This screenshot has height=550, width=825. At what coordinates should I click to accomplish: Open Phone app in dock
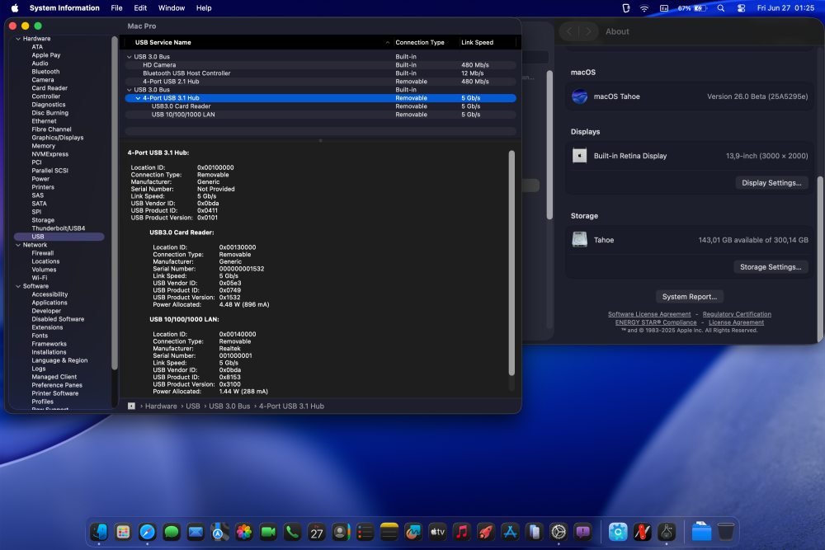click(293, 532)
